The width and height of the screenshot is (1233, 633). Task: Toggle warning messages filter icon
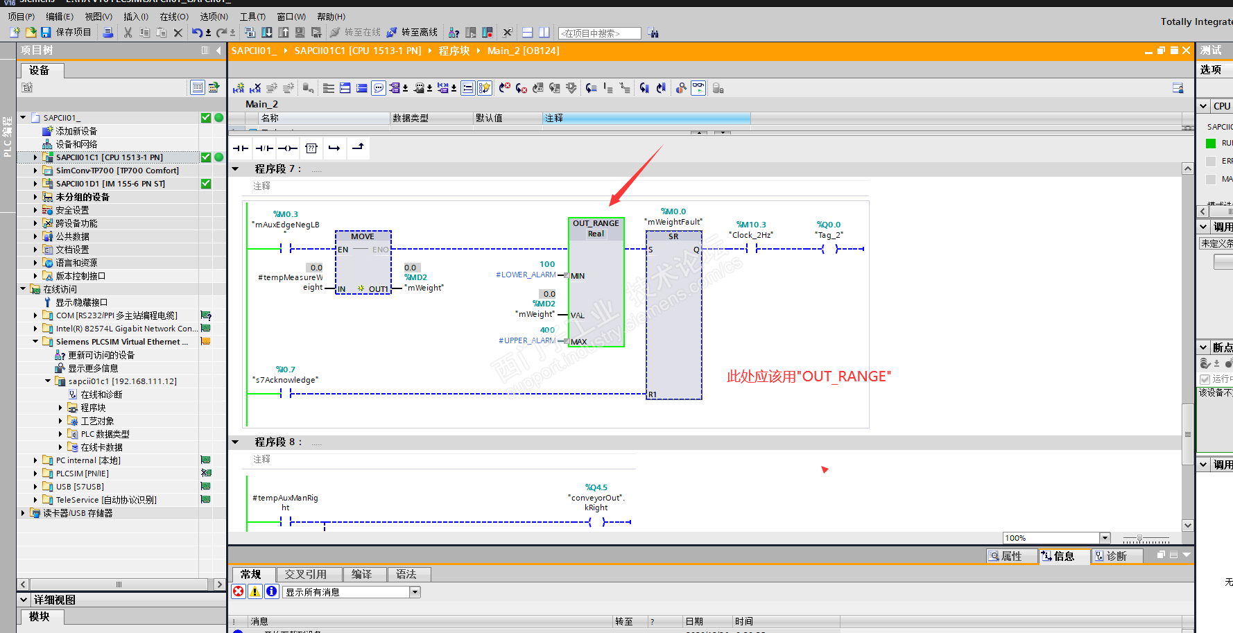point(255,591)
